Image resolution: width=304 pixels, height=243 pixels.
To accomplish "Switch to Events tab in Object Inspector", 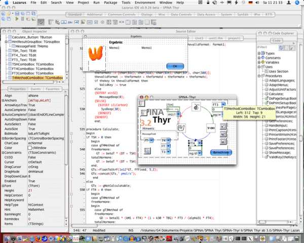I will tap(35, 89).
